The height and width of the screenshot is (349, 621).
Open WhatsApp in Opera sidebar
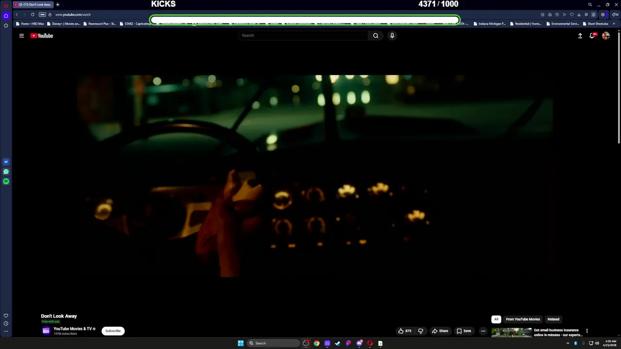(x=6, y=172)
